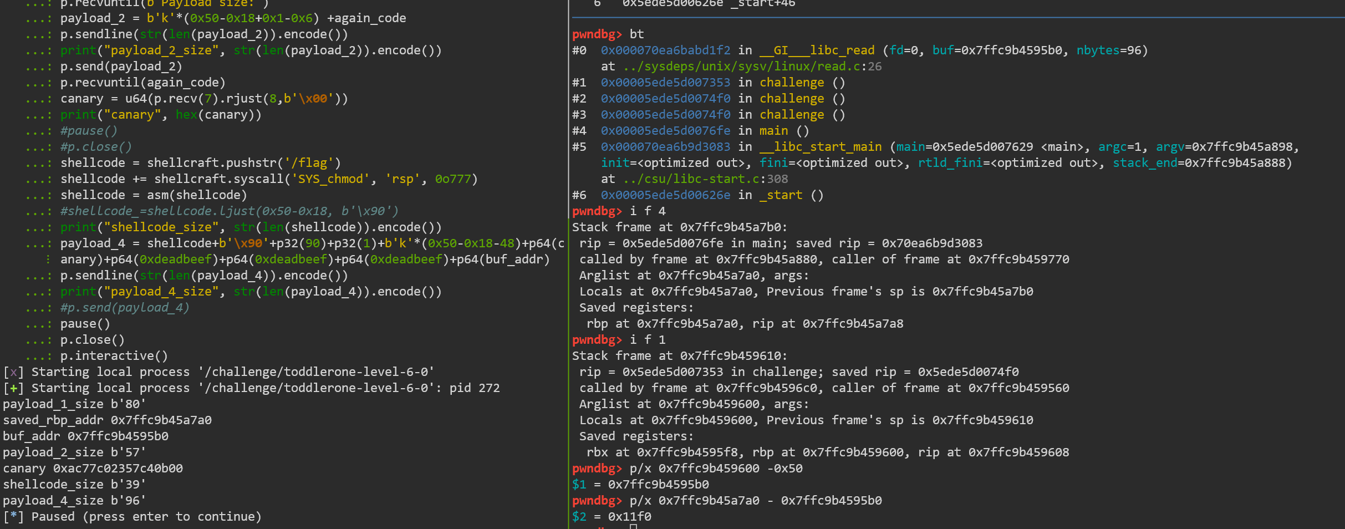Select the 'buf_addr 0x7ffc9b4595b0' output line

tap(85, 436)
